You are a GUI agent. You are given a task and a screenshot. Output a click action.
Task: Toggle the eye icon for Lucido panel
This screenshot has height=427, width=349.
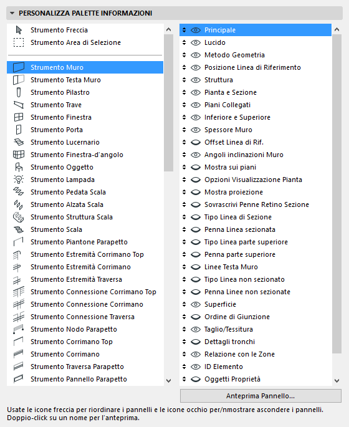point(196,42)
